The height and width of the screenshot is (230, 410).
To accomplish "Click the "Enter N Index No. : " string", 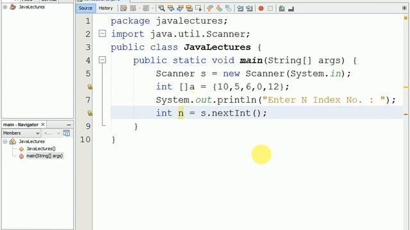I will (324, 100).
